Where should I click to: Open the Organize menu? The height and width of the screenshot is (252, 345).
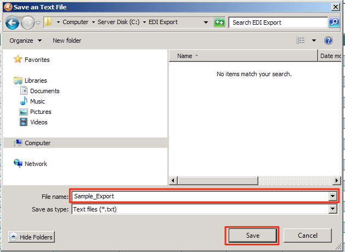[x=25, y=41]
